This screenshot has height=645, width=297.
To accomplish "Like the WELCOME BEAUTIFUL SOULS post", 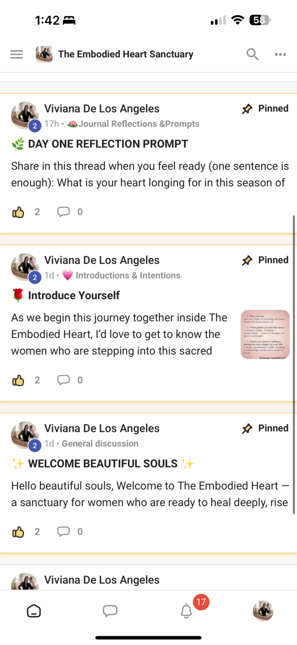I will pos(18,532).
